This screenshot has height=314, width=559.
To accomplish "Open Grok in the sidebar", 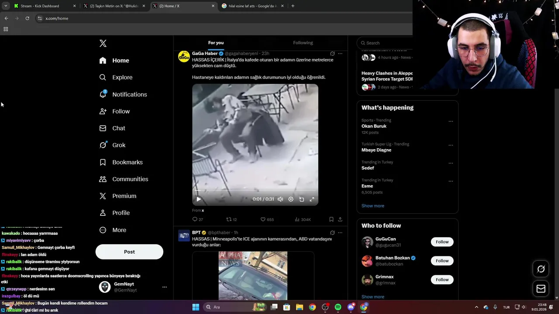I will 112,145.
